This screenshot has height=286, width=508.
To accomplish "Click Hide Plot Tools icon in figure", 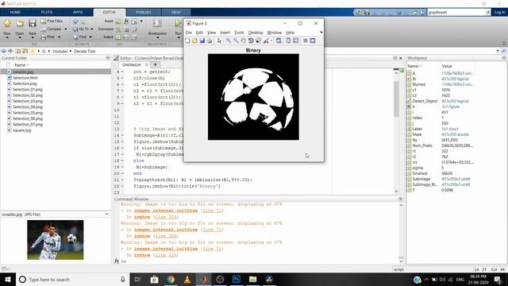I will (x=305, y=41).
